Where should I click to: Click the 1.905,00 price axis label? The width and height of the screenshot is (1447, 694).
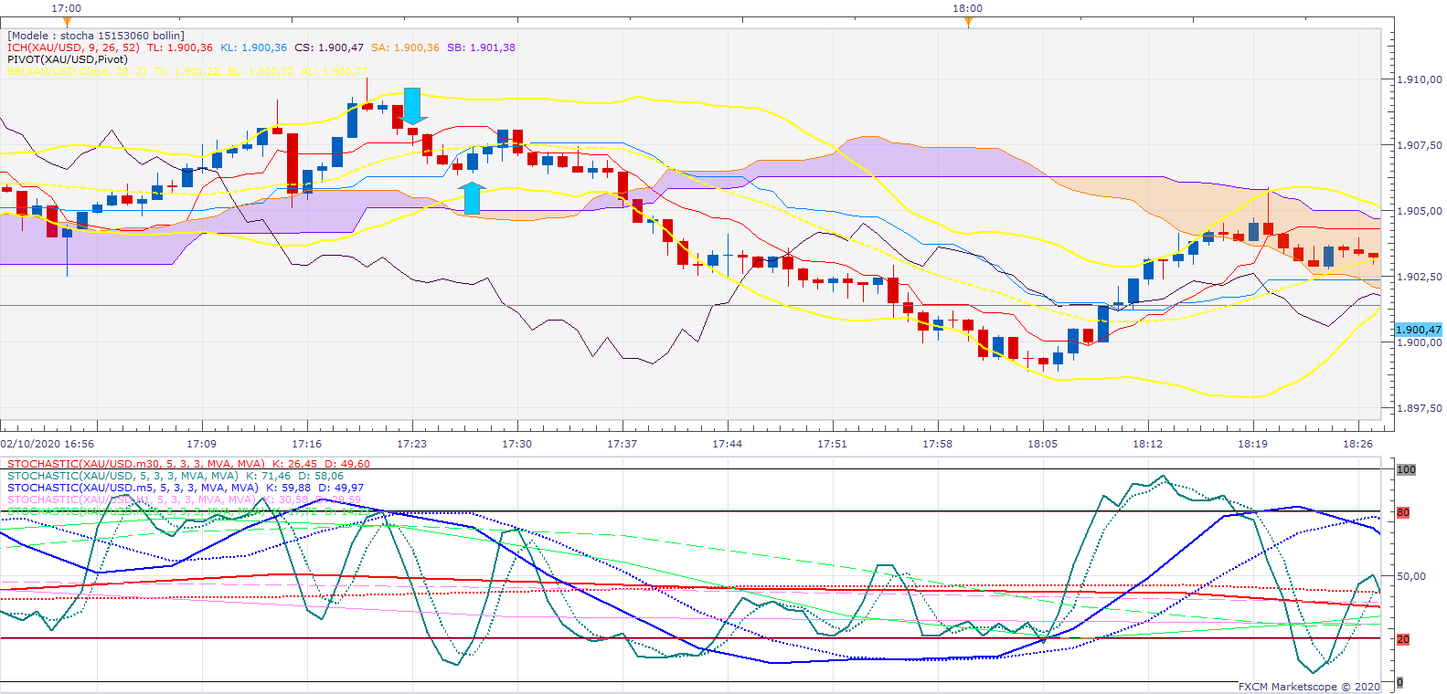point(1420,211)
